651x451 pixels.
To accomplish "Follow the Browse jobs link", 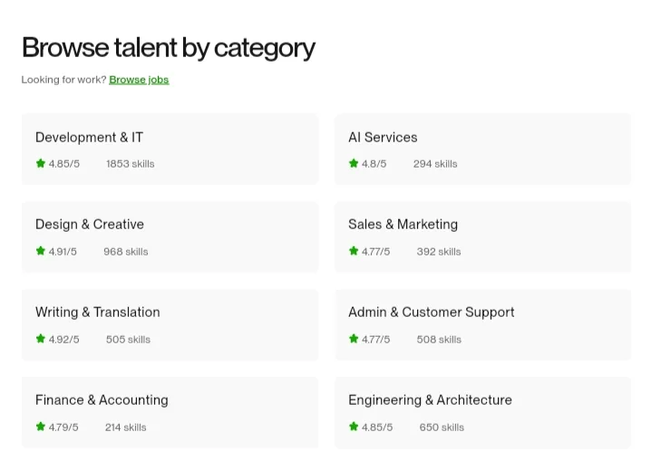I will click(x=139, y=80).
